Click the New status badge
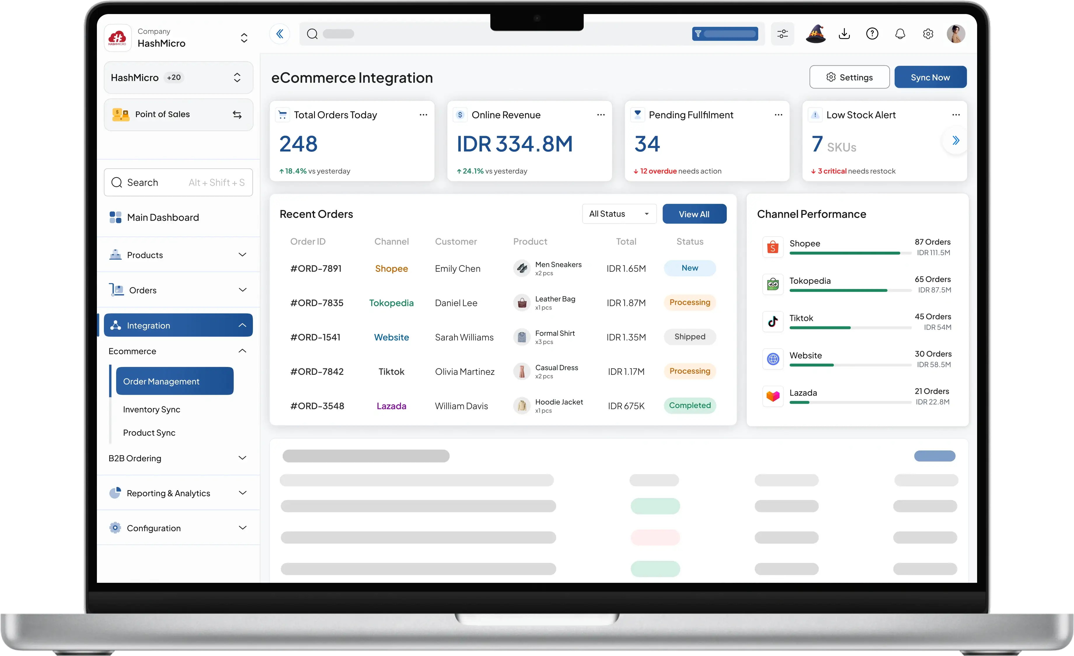The image size is (1074, 656). click(x=690, y=268)
